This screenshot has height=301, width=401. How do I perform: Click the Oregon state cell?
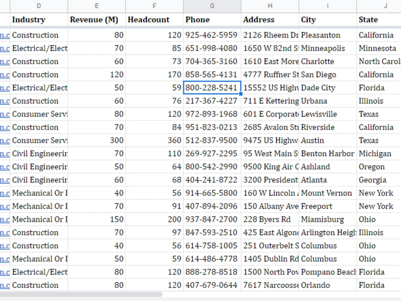click(379, 167)
